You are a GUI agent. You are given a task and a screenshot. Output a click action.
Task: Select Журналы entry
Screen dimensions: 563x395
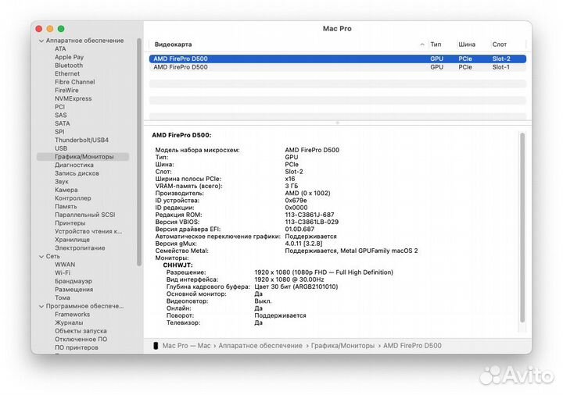[69, 322]
